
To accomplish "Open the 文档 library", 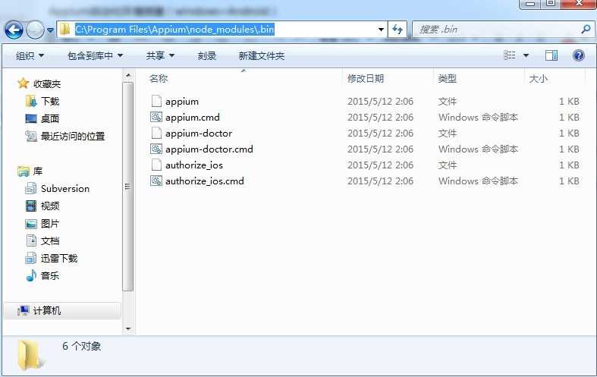I will 50,241.
